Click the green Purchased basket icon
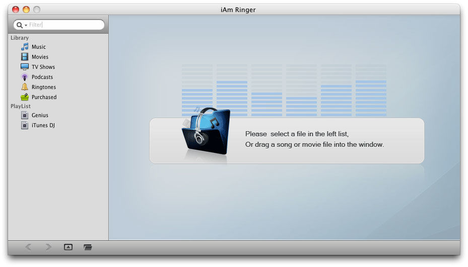The width and height of the screenshot is (468, 267). coord(25,97)
